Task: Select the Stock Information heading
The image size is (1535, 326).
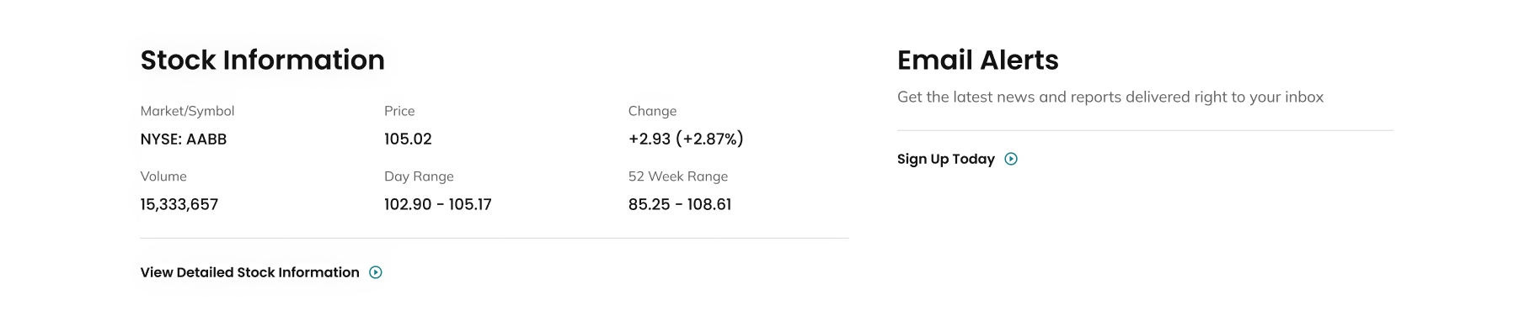Action: coord(262,60)
